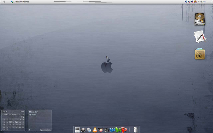Click the July month label
The height and width of the screenshot is (133, 213).
click(22, 112)
